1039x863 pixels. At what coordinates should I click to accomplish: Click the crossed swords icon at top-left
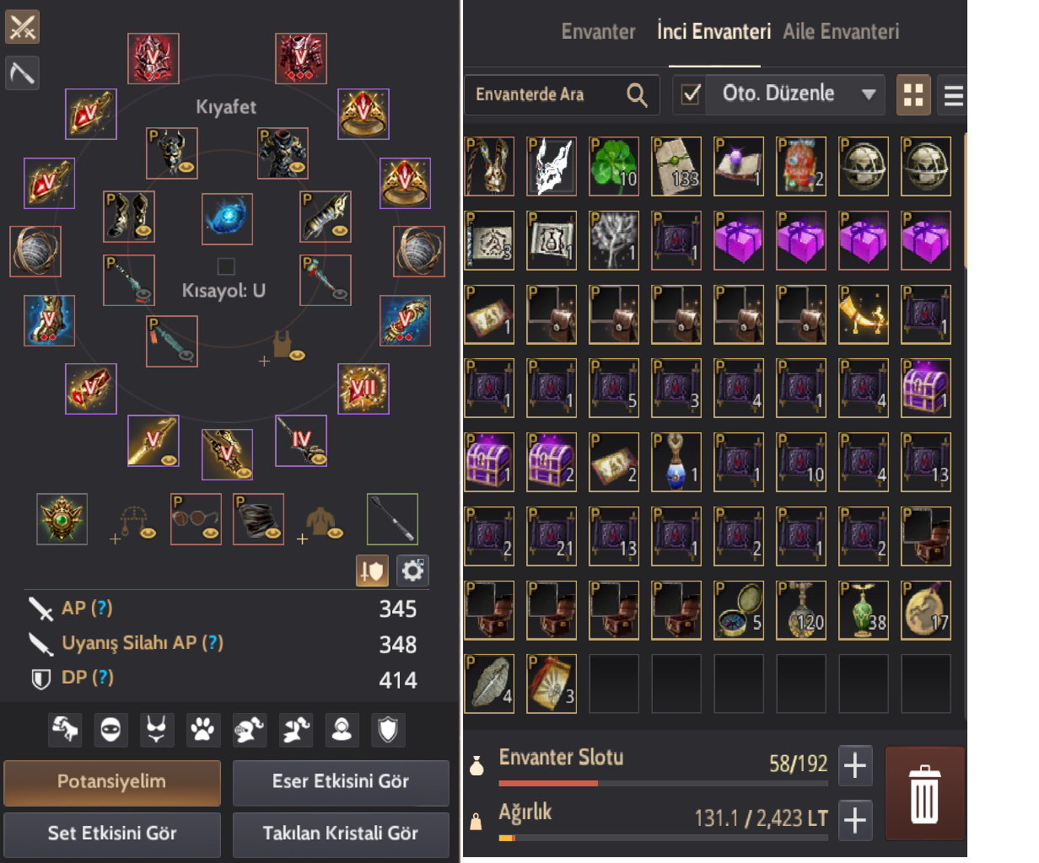pos(22,27)
